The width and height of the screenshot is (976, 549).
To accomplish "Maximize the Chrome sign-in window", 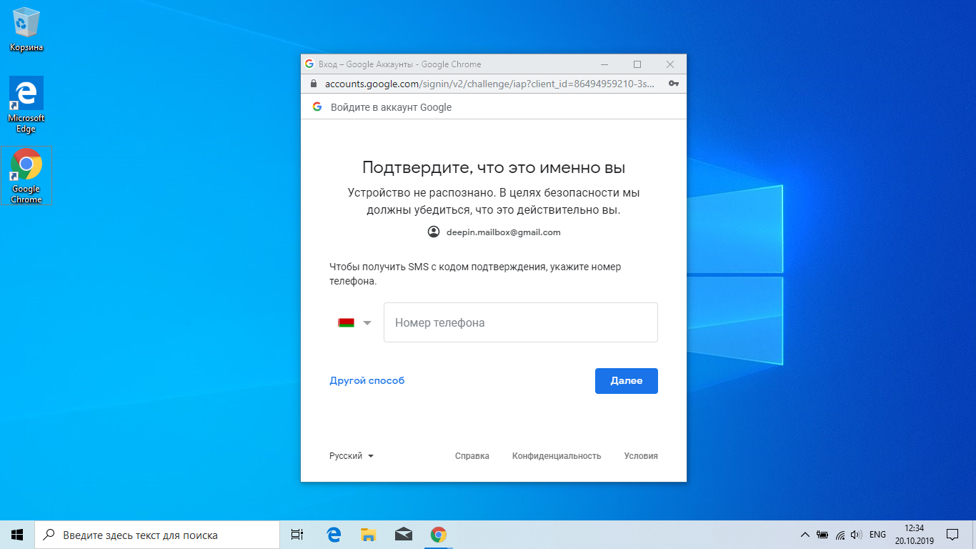I will coord(637,64).
